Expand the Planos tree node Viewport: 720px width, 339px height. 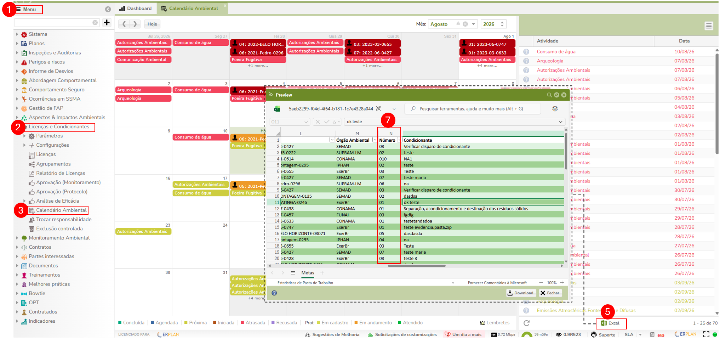click(x=17, y=44)
